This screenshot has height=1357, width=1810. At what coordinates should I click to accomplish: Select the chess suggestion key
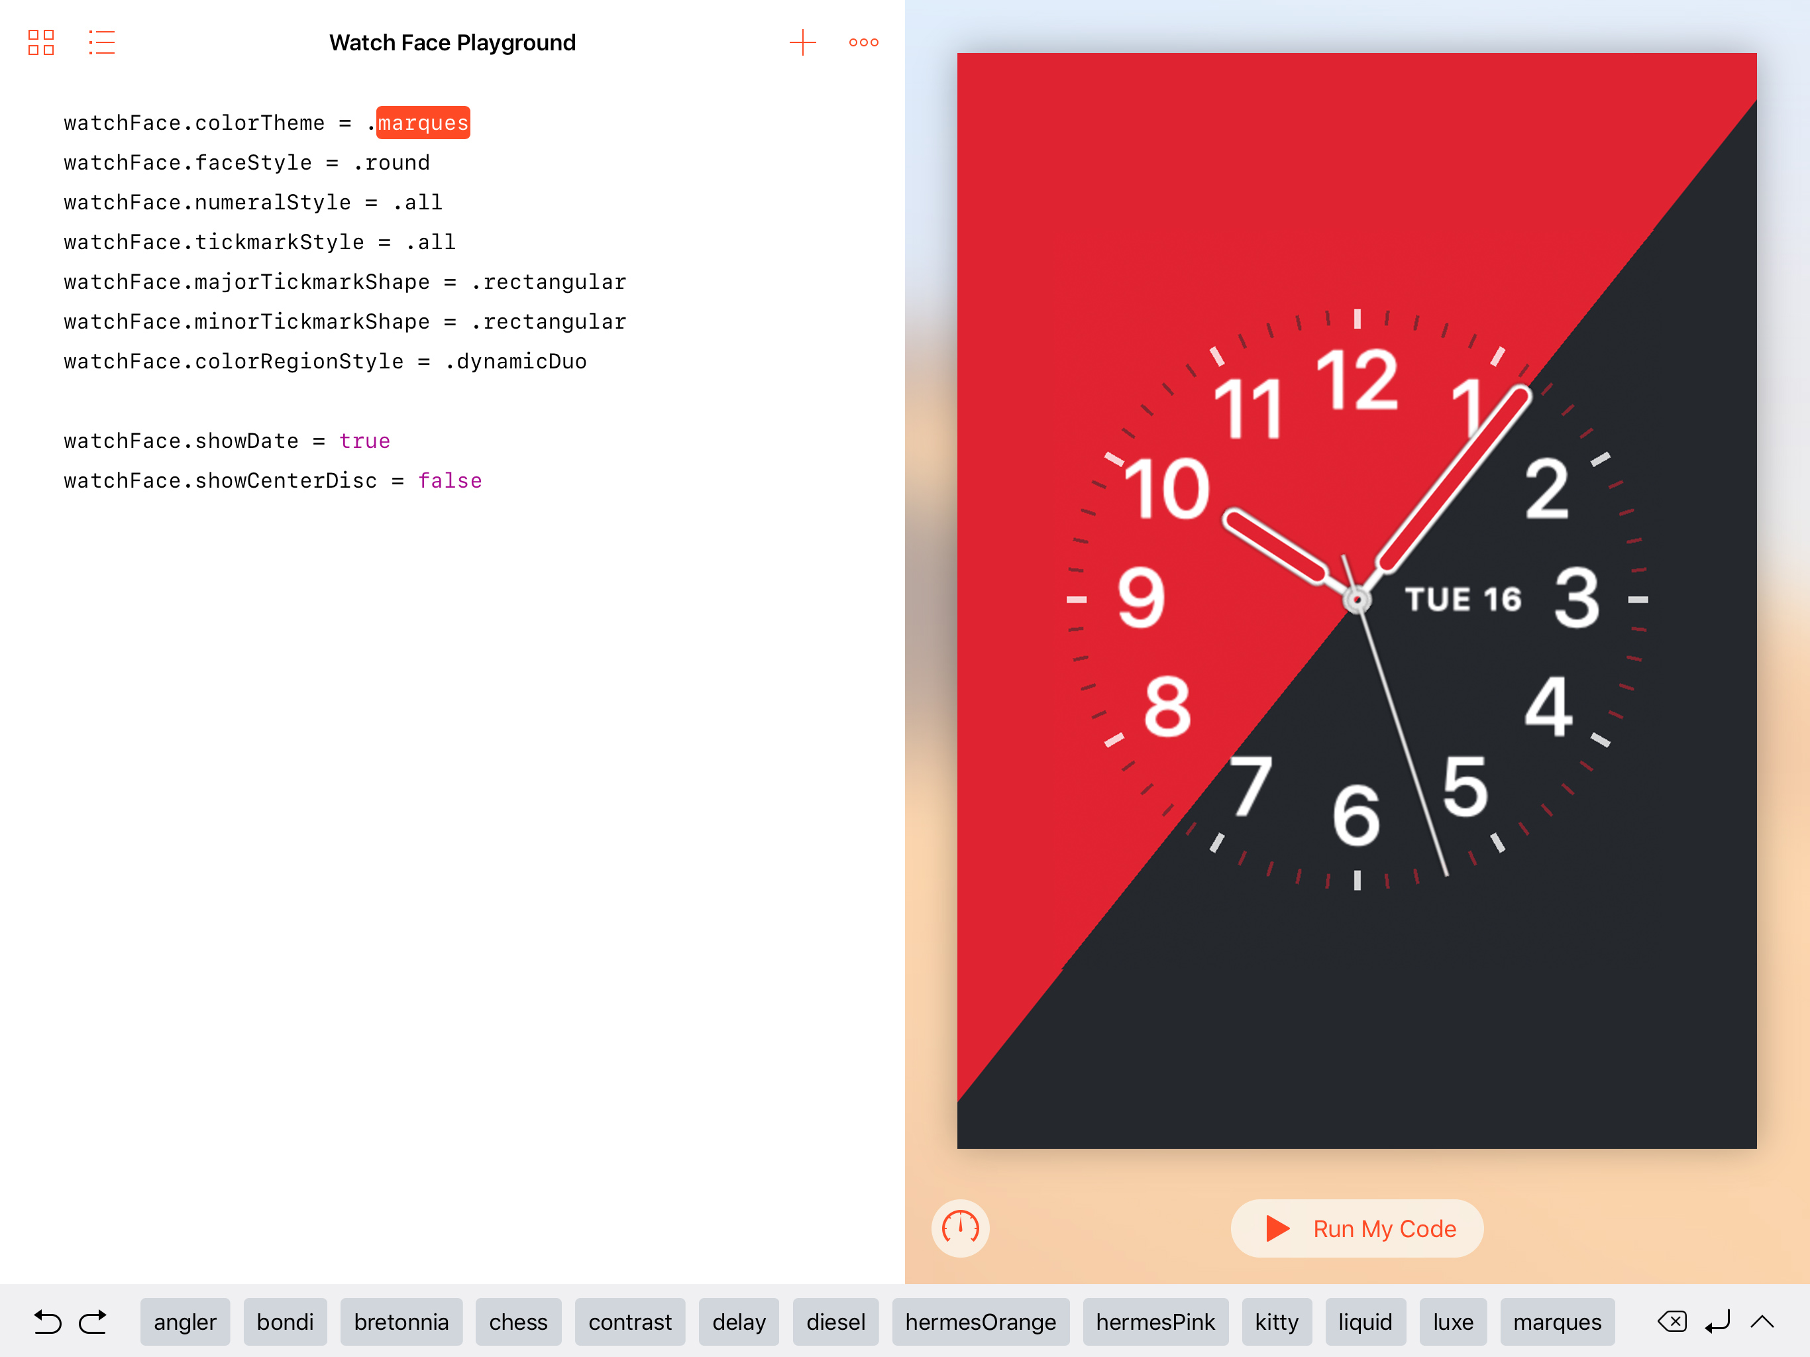coord(518,1321)
